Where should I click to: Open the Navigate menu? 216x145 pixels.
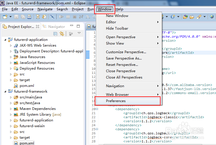[x=45, y=9]
